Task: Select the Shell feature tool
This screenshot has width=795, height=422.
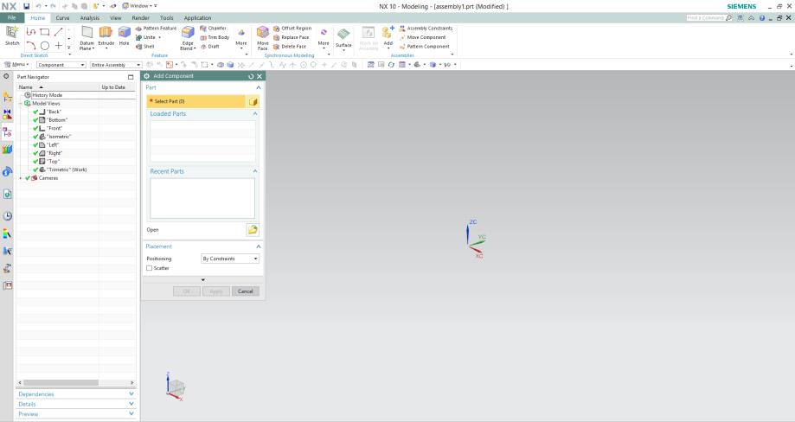Action: (144, 47)
